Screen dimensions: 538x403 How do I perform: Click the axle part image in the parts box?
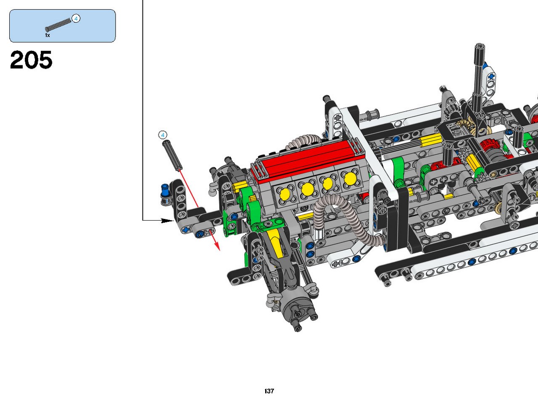coord(59,25)
